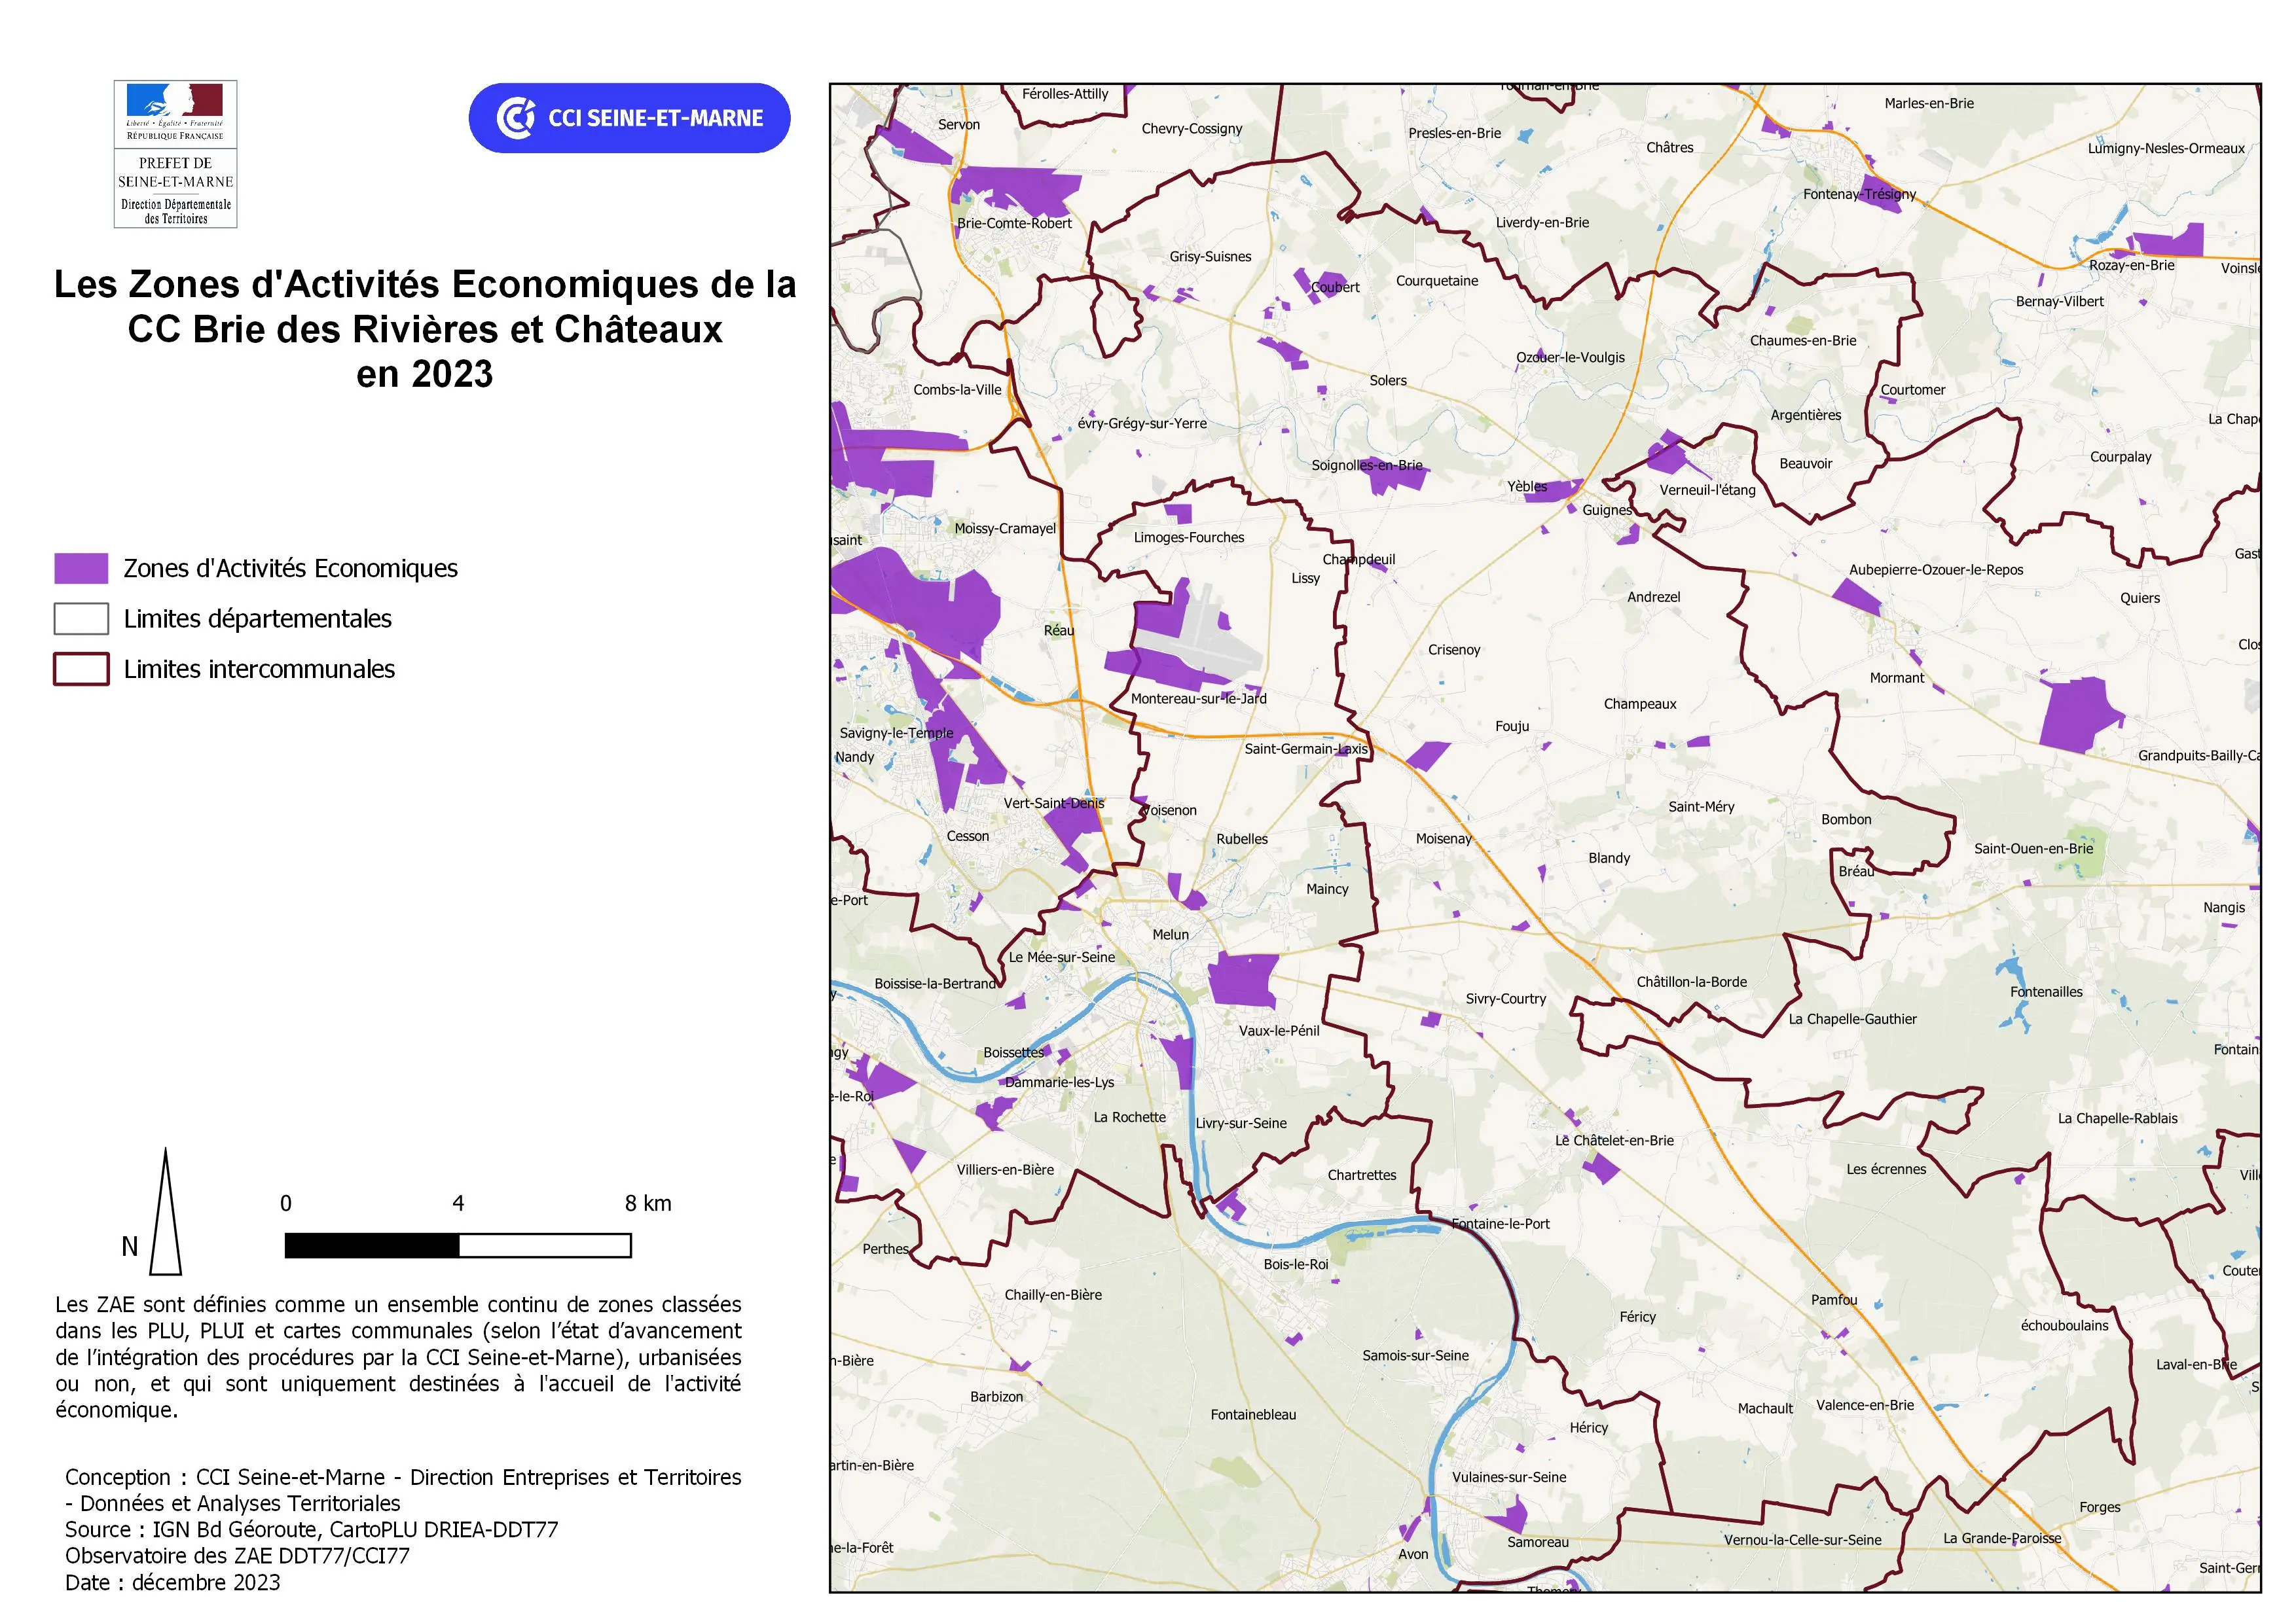This screenshot has width=2296, height=1623.
Task: Click the 'Melun' label on the map
Action: pyautogui.click(x=1170, y=935)
